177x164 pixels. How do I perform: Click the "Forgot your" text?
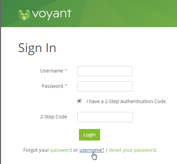click(36, 150)
